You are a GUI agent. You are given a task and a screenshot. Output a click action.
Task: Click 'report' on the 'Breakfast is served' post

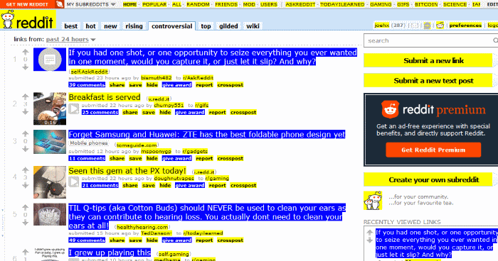[217, 112]
